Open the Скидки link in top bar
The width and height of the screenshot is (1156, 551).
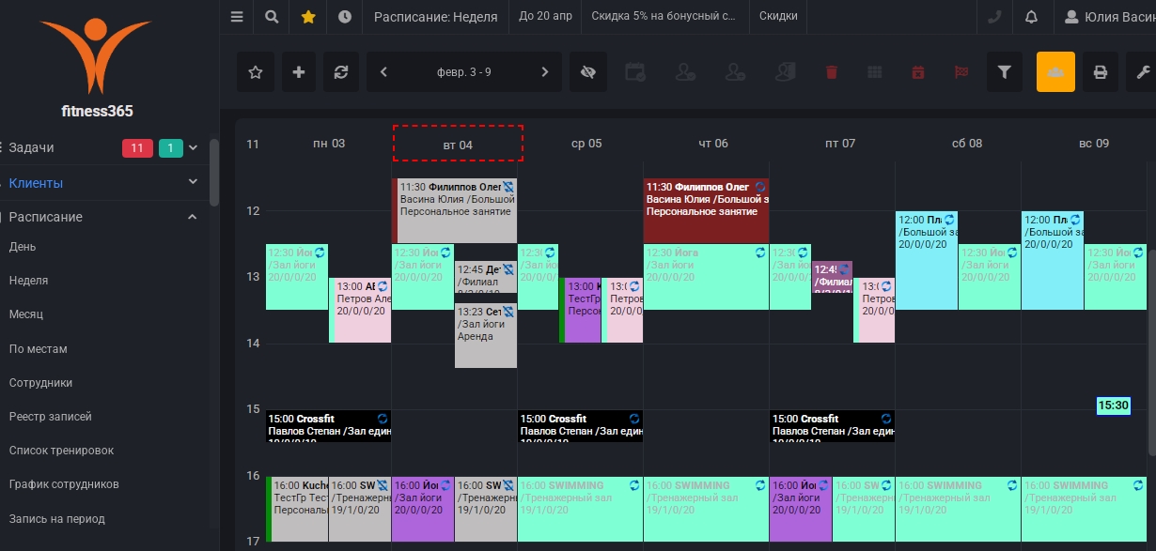778,17
